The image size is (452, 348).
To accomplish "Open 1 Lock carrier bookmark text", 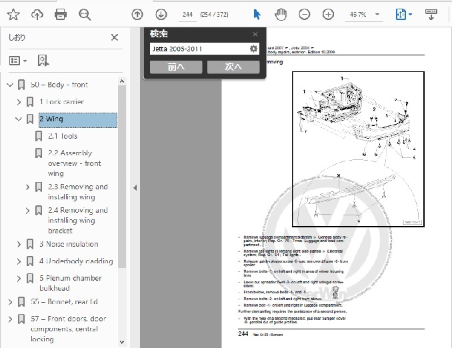I will click(62, 102).
